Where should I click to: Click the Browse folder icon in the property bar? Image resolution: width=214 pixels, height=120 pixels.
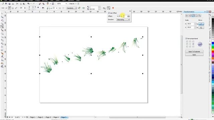pos(43,8)
